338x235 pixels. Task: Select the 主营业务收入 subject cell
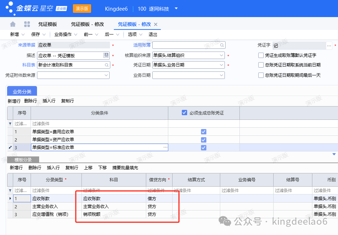tap(113, 207)
